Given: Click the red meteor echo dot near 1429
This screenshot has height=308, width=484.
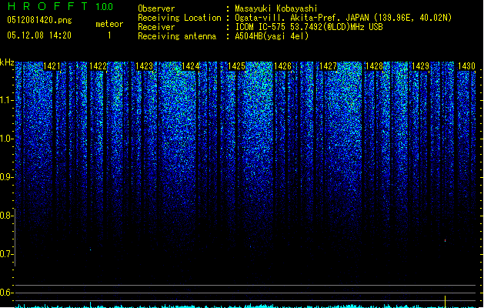Looking at the screenshot, I should click(445, 240).
